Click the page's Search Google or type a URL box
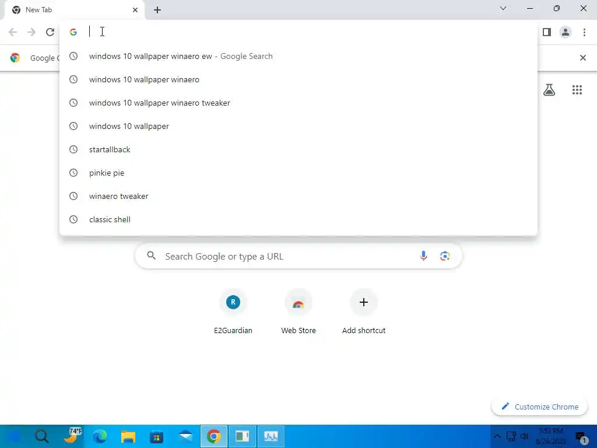The width and height of the screenshot is (597, 448). click(x=298, y=257)
